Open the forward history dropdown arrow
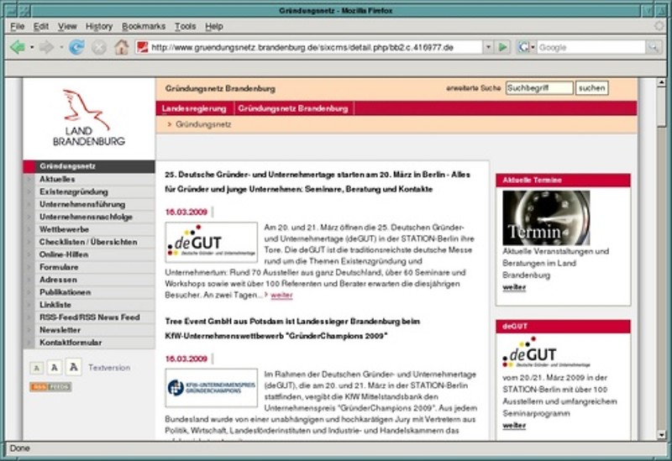The height and width of the screenshot is (461, 672). click(x=61, y=47)
